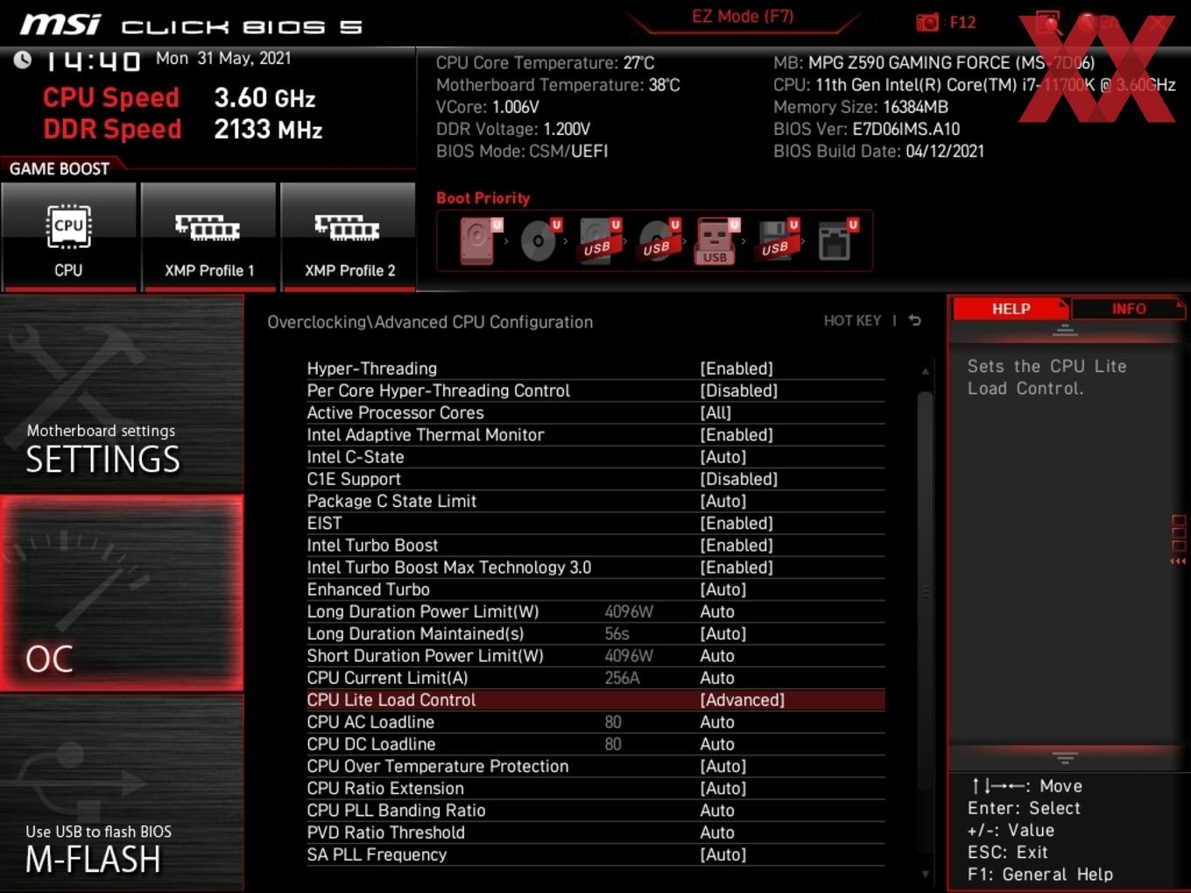Click the Overclocking\Advanced CPU Configuration breadcrumb
Viewport: 1191px width, 893px height.
click(x=430, y=322)
